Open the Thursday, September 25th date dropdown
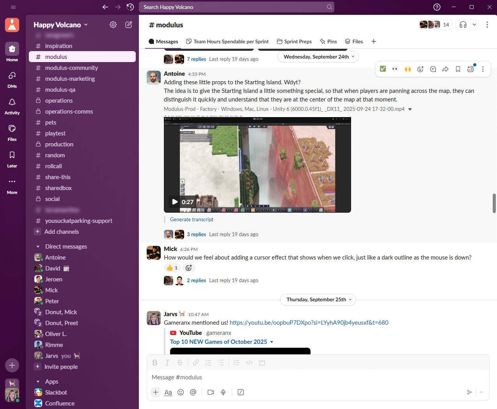This screenshot has width=497, height=409. tap(318, 299)
